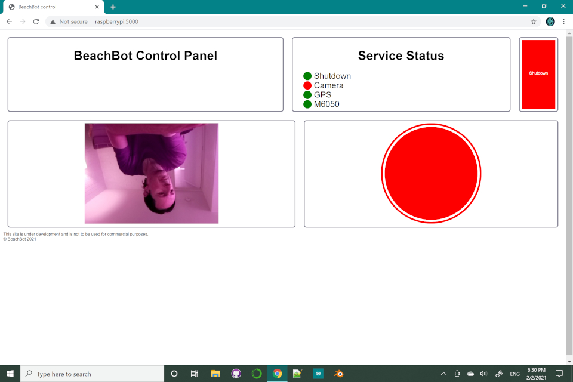
Task: Close the BeachBot control tab
Action: tap(97, 7)
